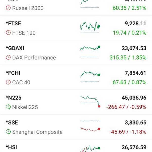The width and height of the screenshot is (152, 152).
Task: Click the clock icon beside FTSE 100
Action: coord(8,33)
